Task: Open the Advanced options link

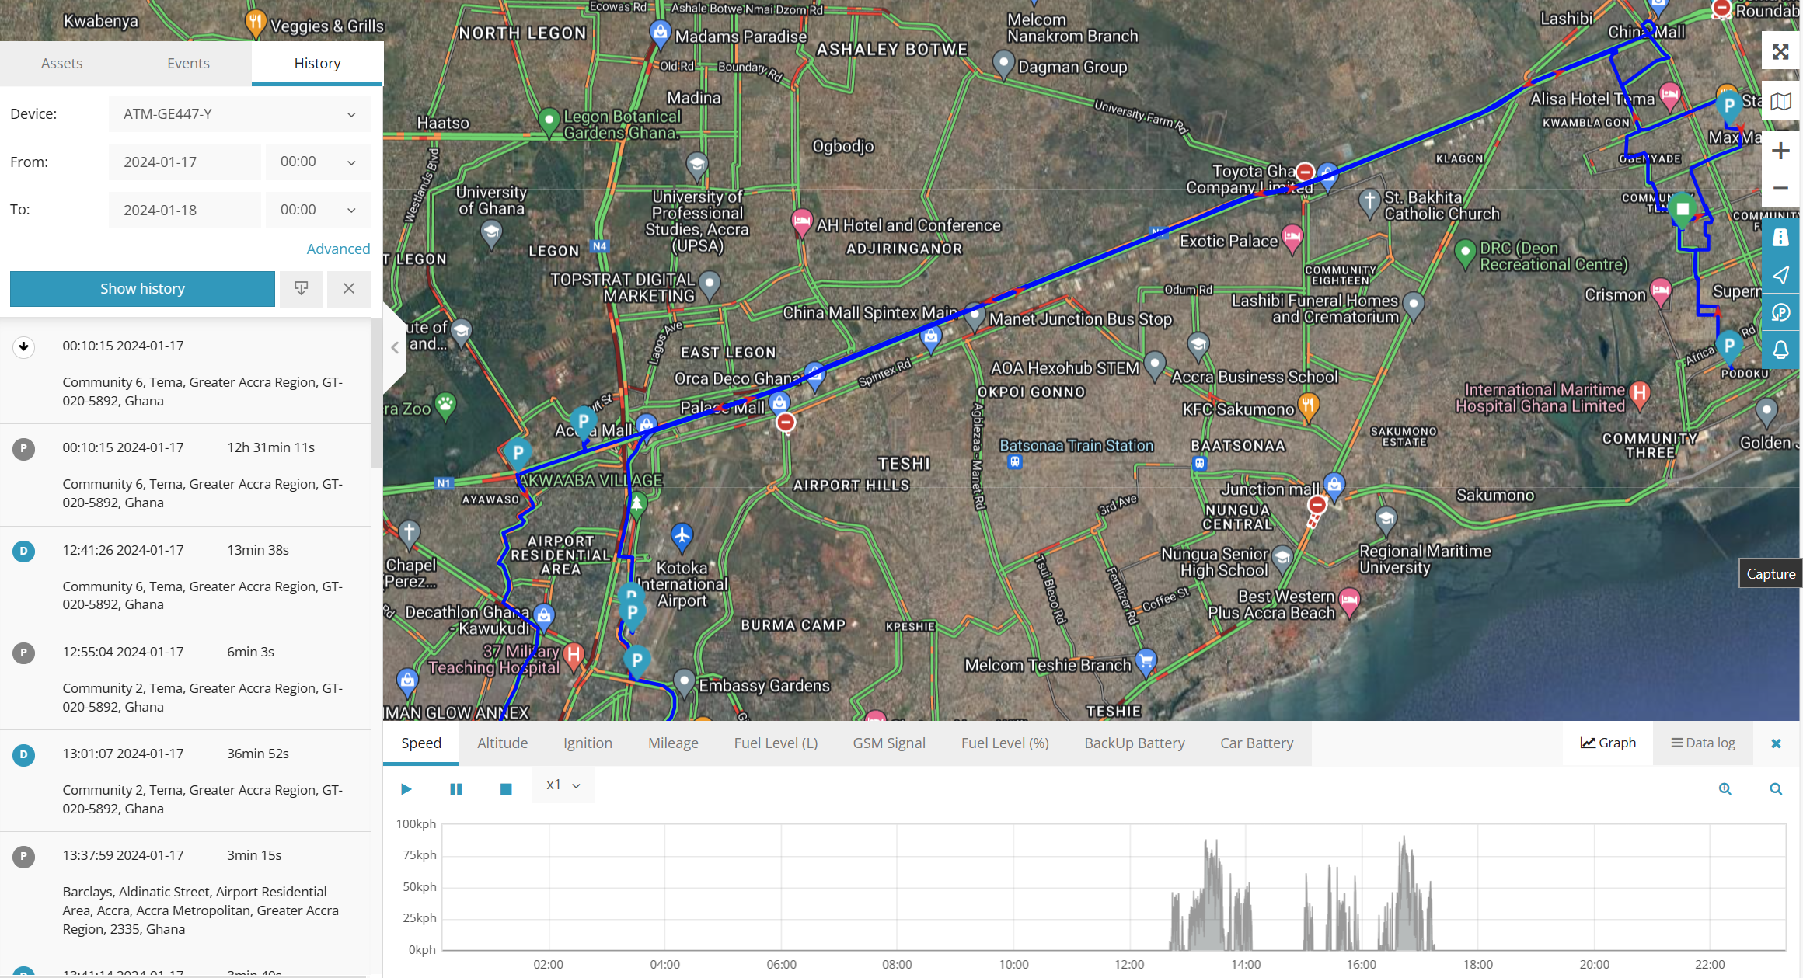Action: point(338,249)
